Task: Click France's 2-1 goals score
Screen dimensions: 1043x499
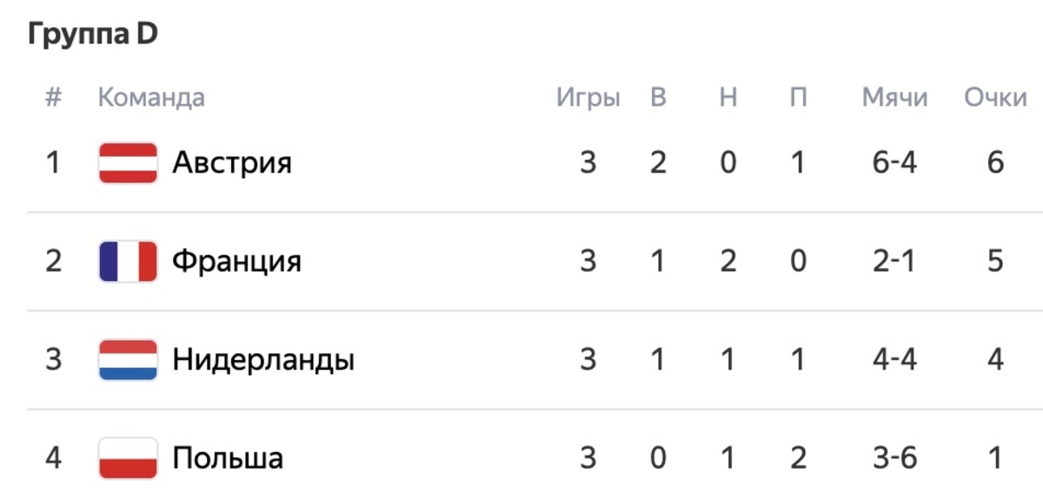Action: point(895,261)
